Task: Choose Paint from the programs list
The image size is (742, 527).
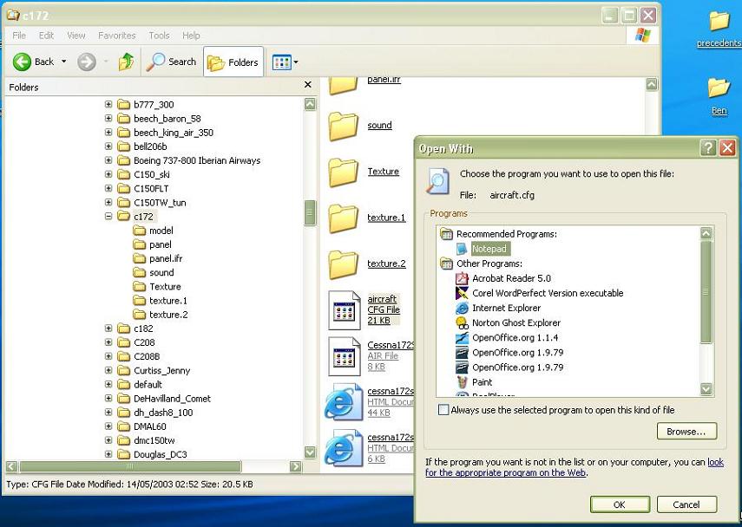Action: pos(482,381)
